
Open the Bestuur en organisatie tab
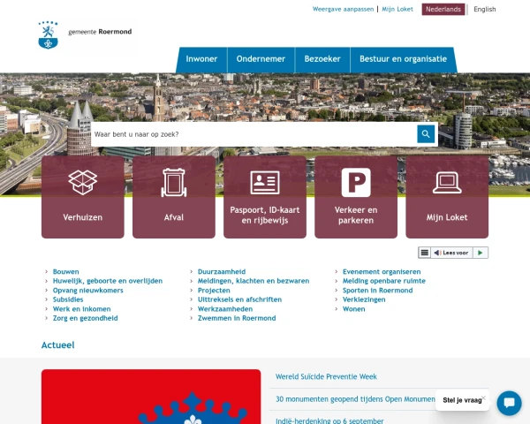coord(404,59)
